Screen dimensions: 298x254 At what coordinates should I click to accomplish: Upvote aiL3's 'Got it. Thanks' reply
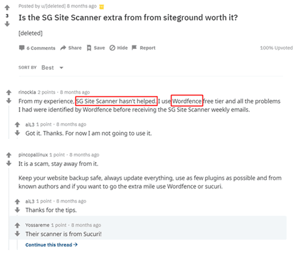click(x=17, y=125)
